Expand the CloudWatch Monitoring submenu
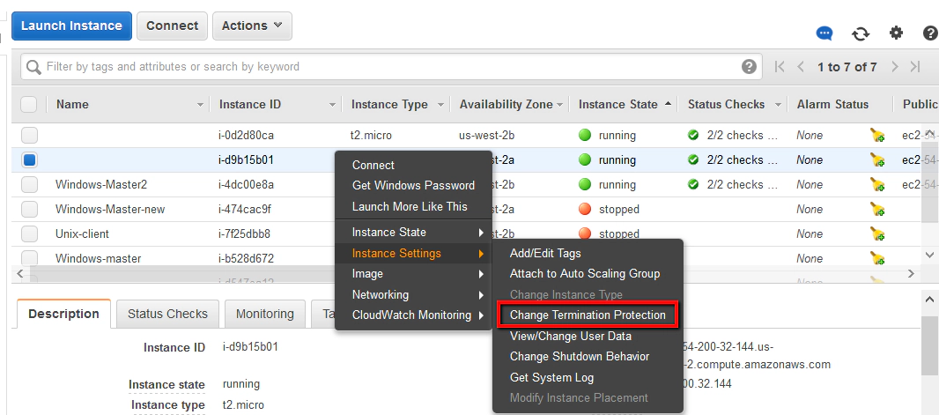The width and height of the screenshot is (939, 415). 413,315
